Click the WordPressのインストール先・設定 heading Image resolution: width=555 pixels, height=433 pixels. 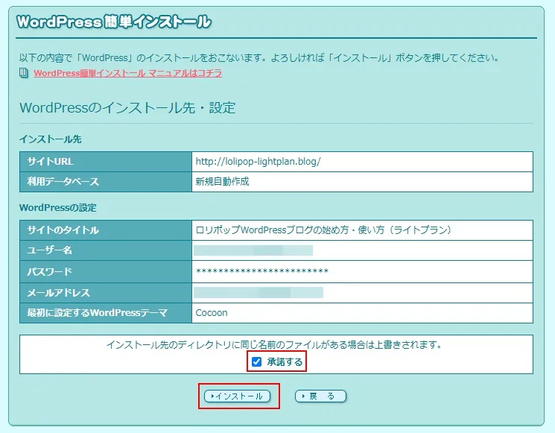tap(127, 107)
